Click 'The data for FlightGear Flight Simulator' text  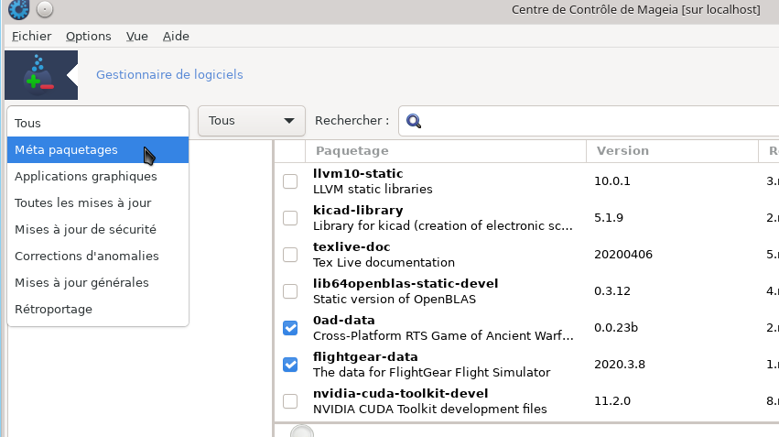point(432,372)
